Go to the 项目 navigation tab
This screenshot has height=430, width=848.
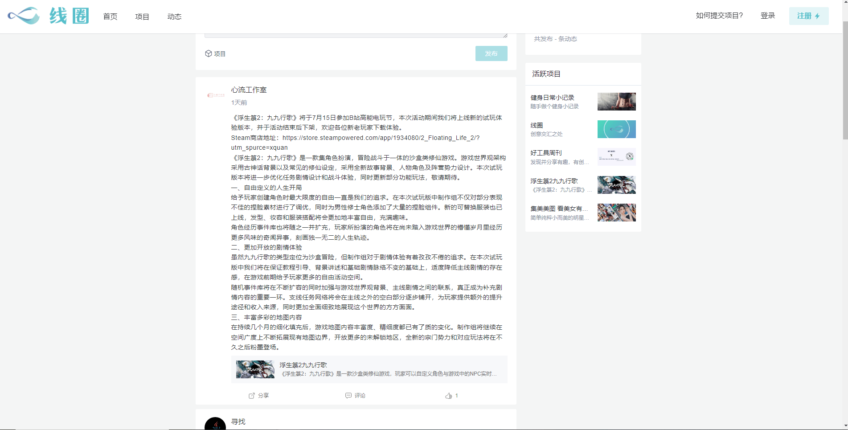click(142, 16)
